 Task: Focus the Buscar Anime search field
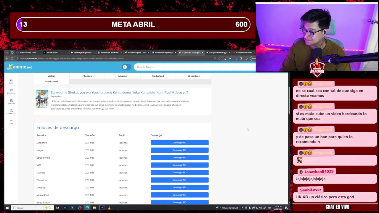pos(194,67)
